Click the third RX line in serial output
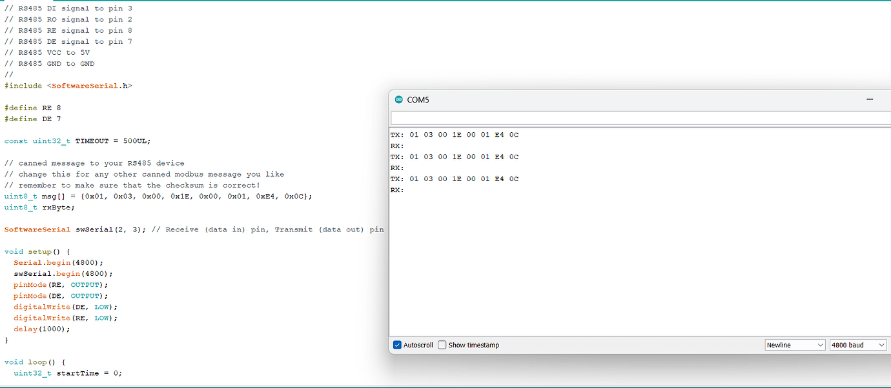 396,189
